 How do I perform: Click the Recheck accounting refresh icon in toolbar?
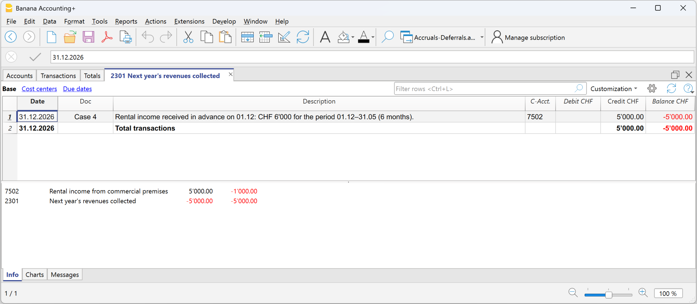[303, 37]
